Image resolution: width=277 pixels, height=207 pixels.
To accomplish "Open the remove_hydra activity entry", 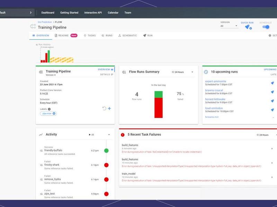I will tap(53, 179).
